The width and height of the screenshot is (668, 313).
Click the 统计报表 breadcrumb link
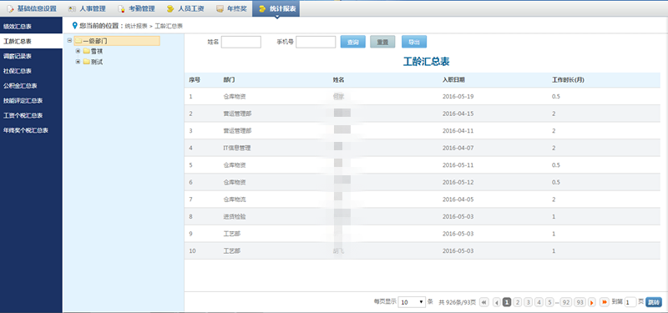tap(136, 26)
